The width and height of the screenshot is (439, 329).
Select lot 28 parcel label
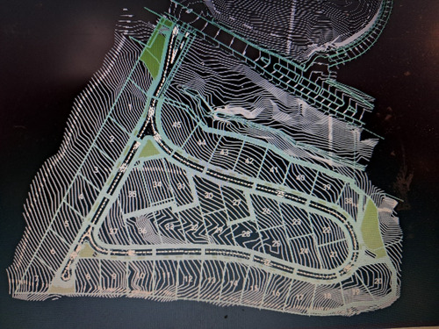[x=247, y=234]
